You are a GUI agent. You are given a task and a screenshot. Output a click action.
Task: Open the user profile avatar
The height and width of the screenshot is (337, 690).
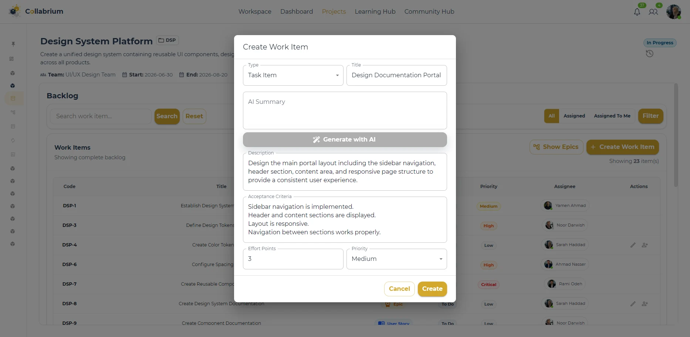click(674, 12)
